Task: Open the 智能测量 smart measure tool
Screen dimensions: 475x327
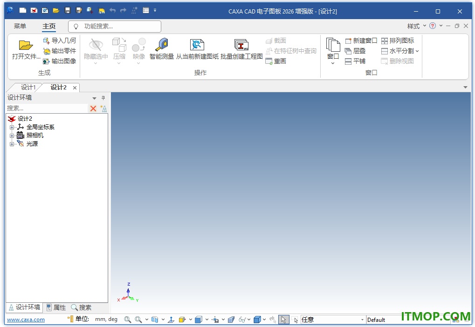Action: (x=161, y=49)
